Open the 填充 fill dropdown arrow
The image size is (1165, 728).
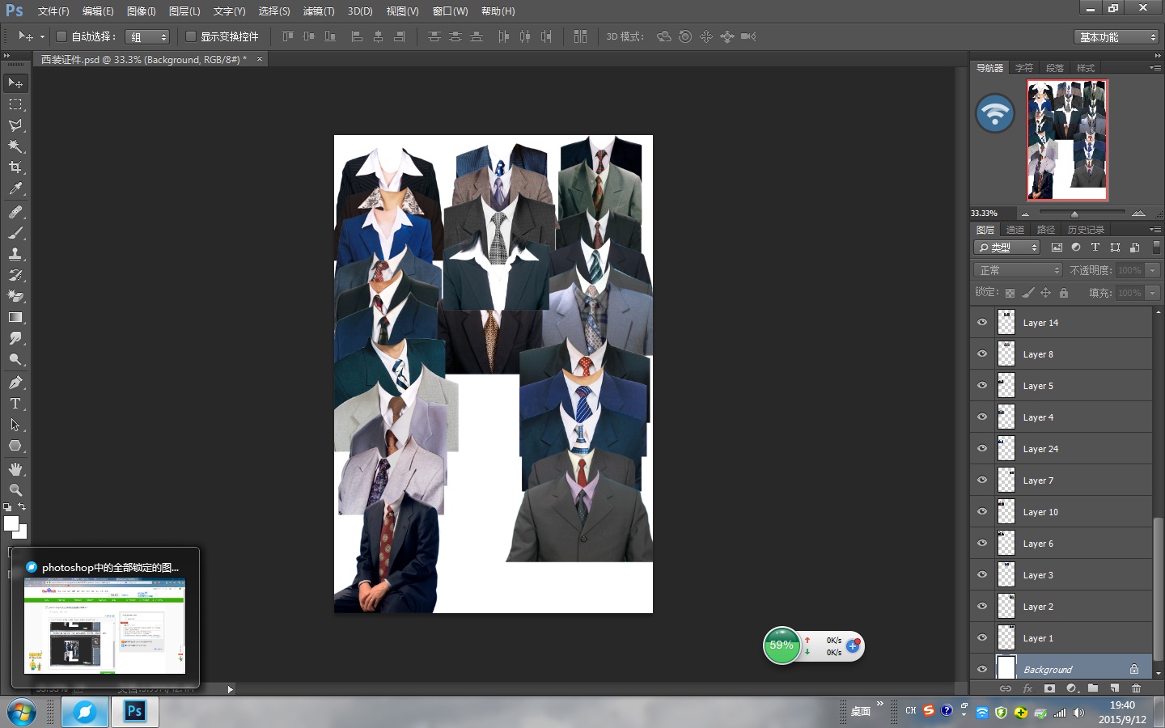click(x=1153, y=293)
